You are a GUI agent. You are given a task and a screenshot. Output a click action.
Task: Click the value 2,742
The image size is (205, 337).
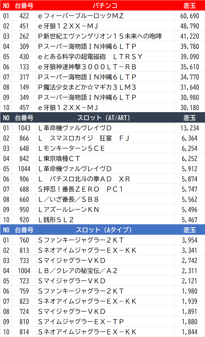point(189,261)
